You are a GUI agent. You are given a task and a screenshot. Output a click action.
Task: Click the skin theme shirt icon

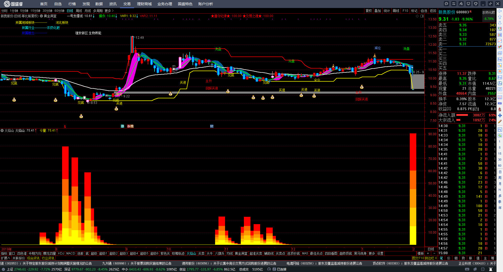tap(476, 4)
